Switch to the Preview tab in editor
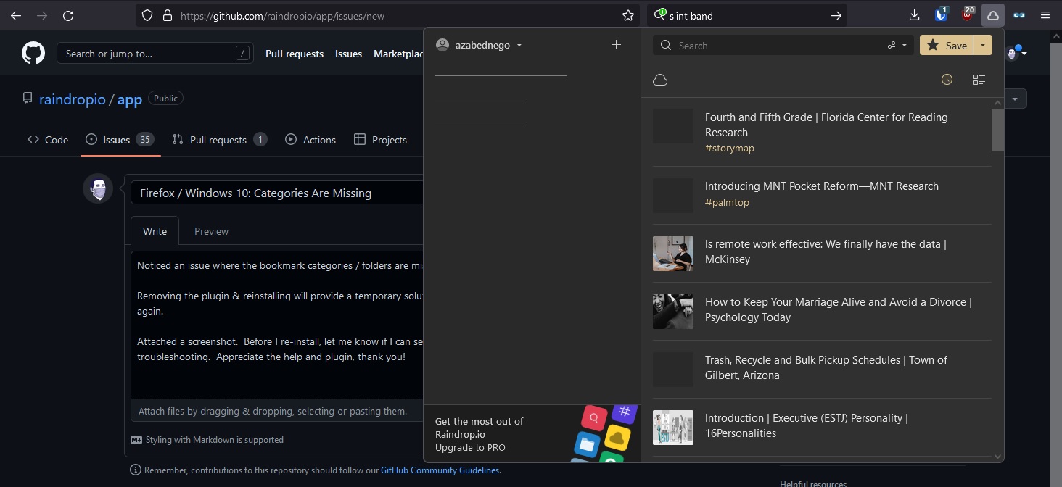The width and height of the screenshot is (1062, 487). [211, 231]
